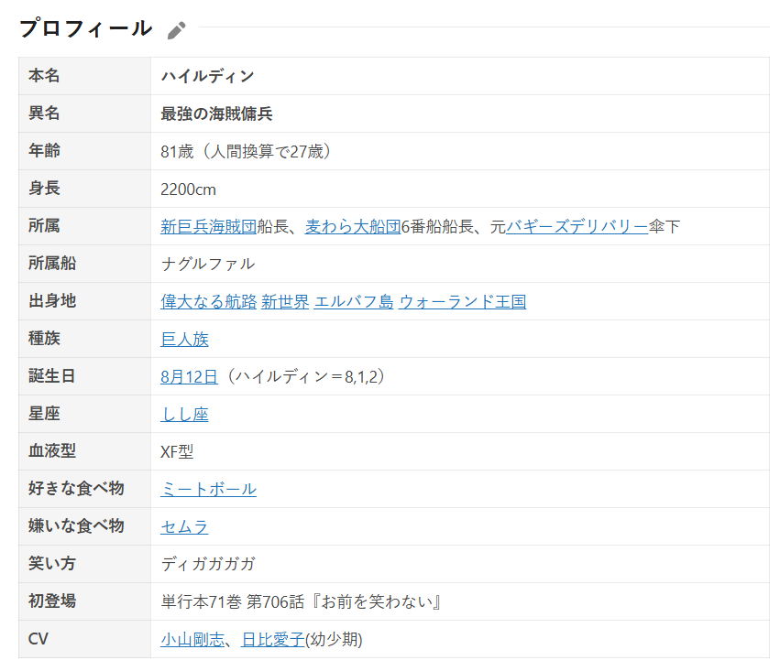780x671 pixels.
Task: Open the ウォーランド王国 link
Action: pos(462,301)
